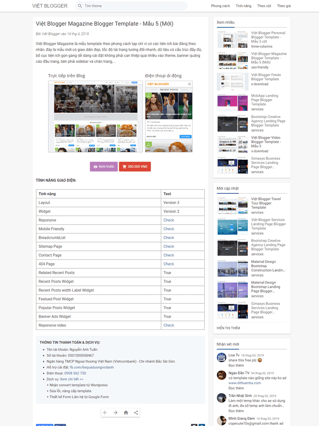This screenshot has width=319, height=426.
Task: Click Đọc thêm under Ngáo Đần TV comment
Action: click(x=236, y=388)
